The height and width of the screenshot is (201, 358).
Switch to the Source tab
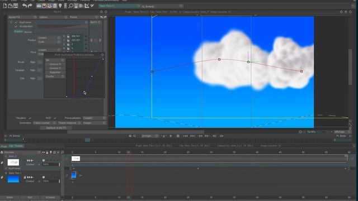pos(28,32)
